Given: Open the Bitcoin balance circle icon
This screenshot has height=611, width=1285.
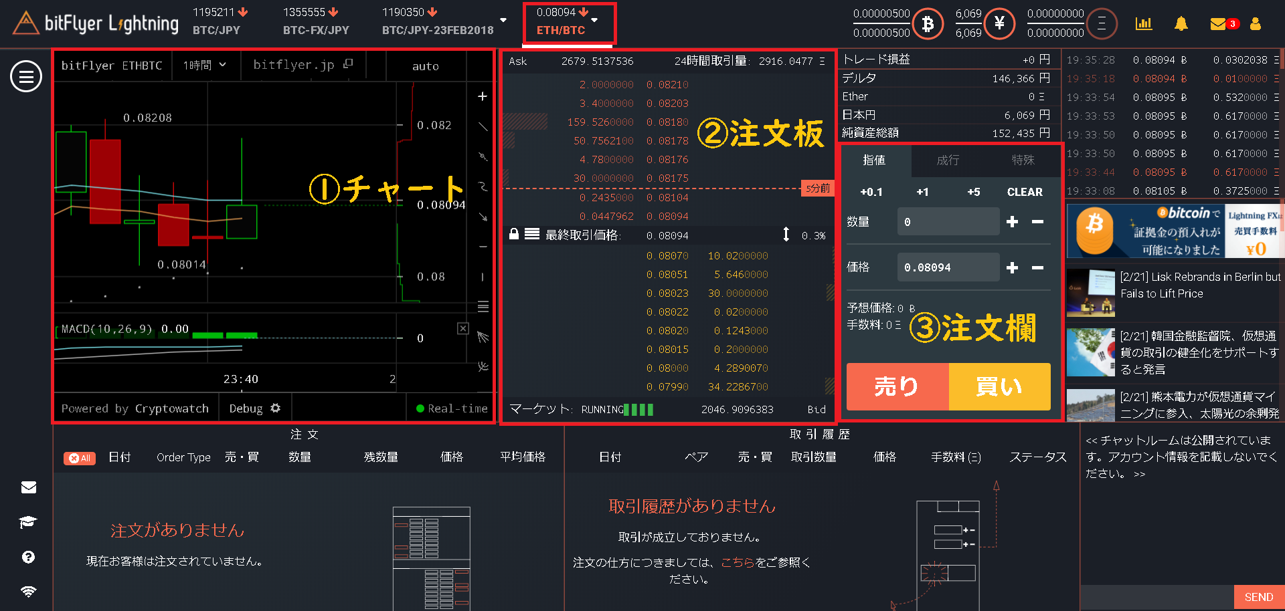Looking at the screenshot, I should pos(928,23).
